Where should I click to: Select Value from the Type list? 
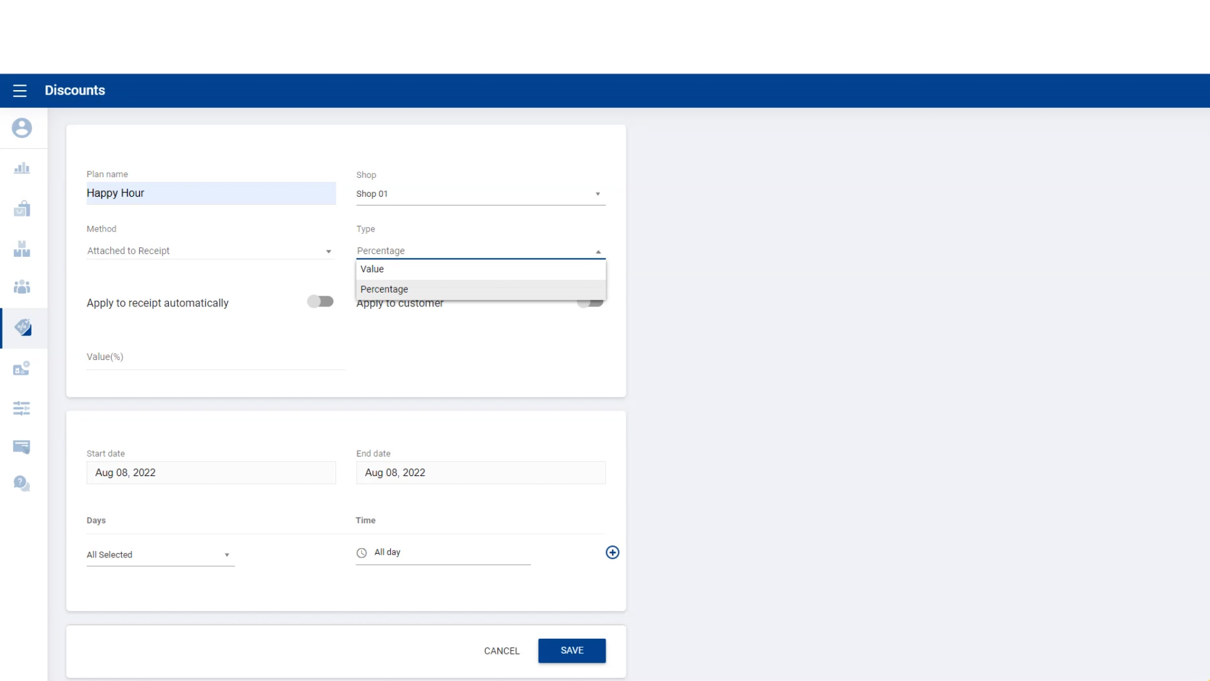[x=480, y=269]
